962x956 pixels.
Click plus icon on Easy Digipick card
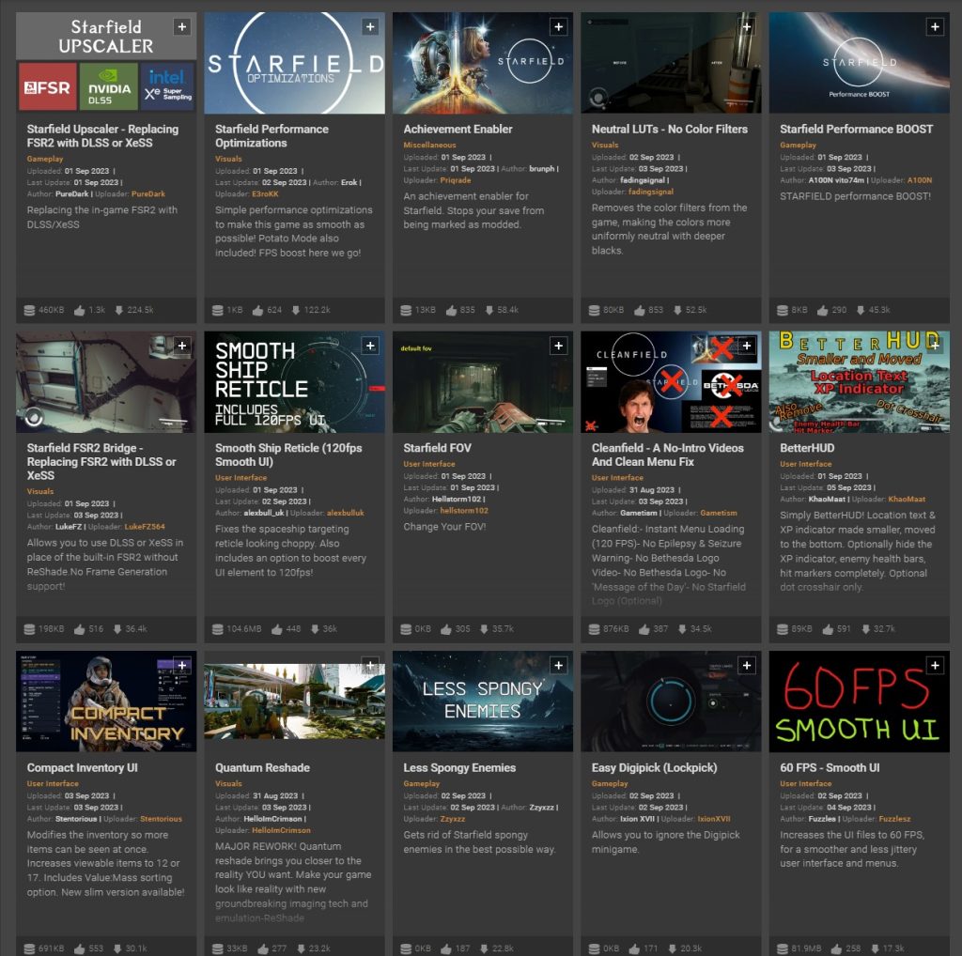[747, 665]
